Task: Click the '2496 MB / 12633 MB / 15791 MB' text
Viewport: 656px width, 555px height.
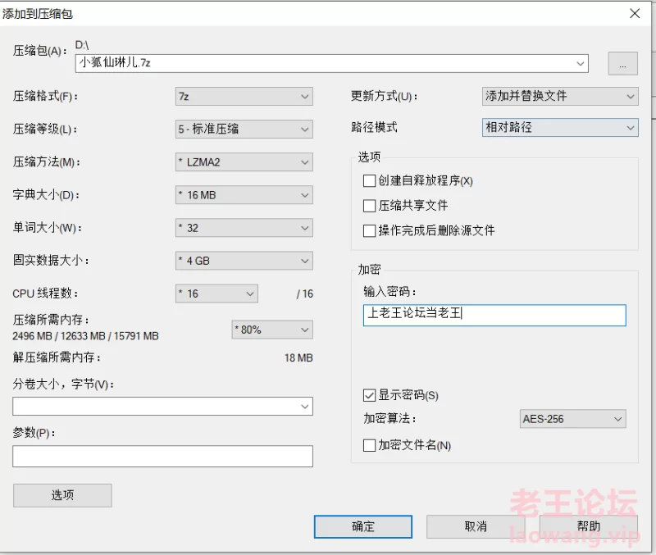Action: [85, 336]
